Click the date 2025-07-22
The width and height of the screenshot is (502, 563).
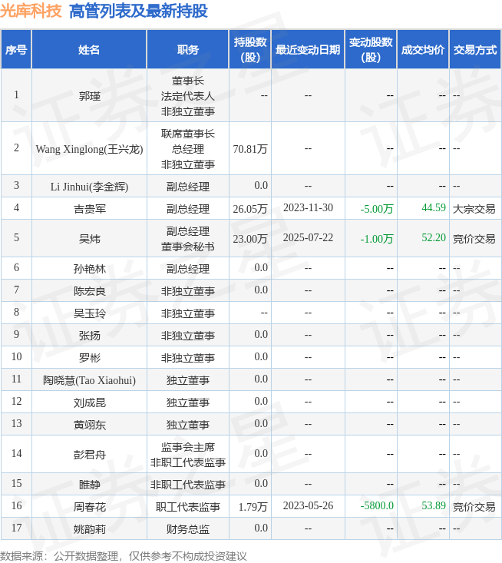[308, 237]
